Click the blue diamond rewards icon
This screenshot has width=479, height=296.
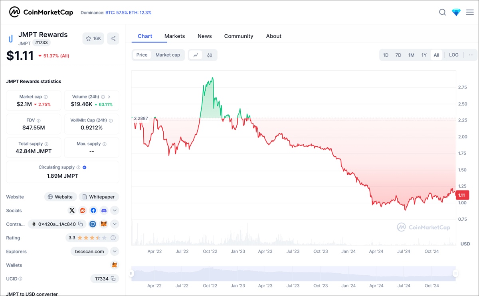[x=456, y=12]
